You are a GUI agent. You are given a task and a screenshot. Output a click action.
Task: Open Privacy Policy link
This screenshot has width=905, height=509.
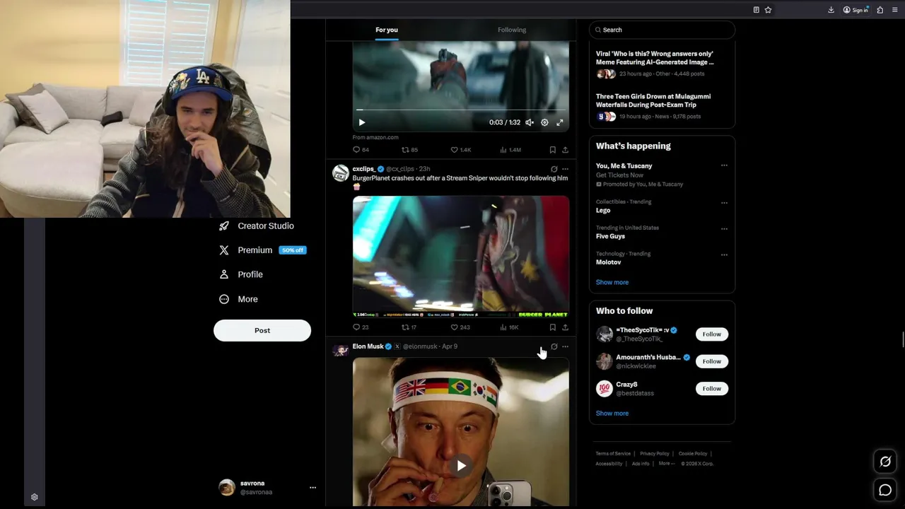tap(655, 454)
